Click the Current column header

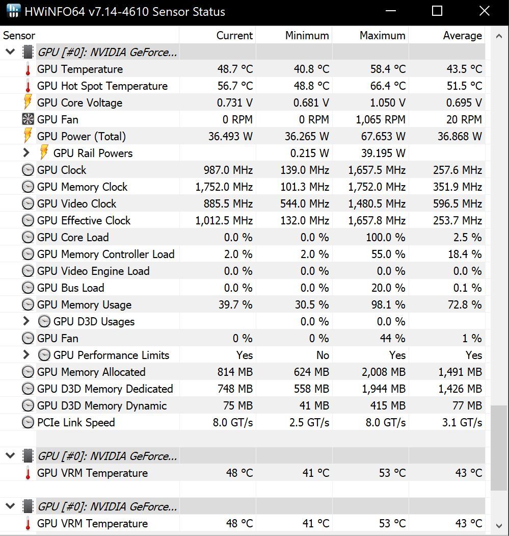click(x=234, y=36)
